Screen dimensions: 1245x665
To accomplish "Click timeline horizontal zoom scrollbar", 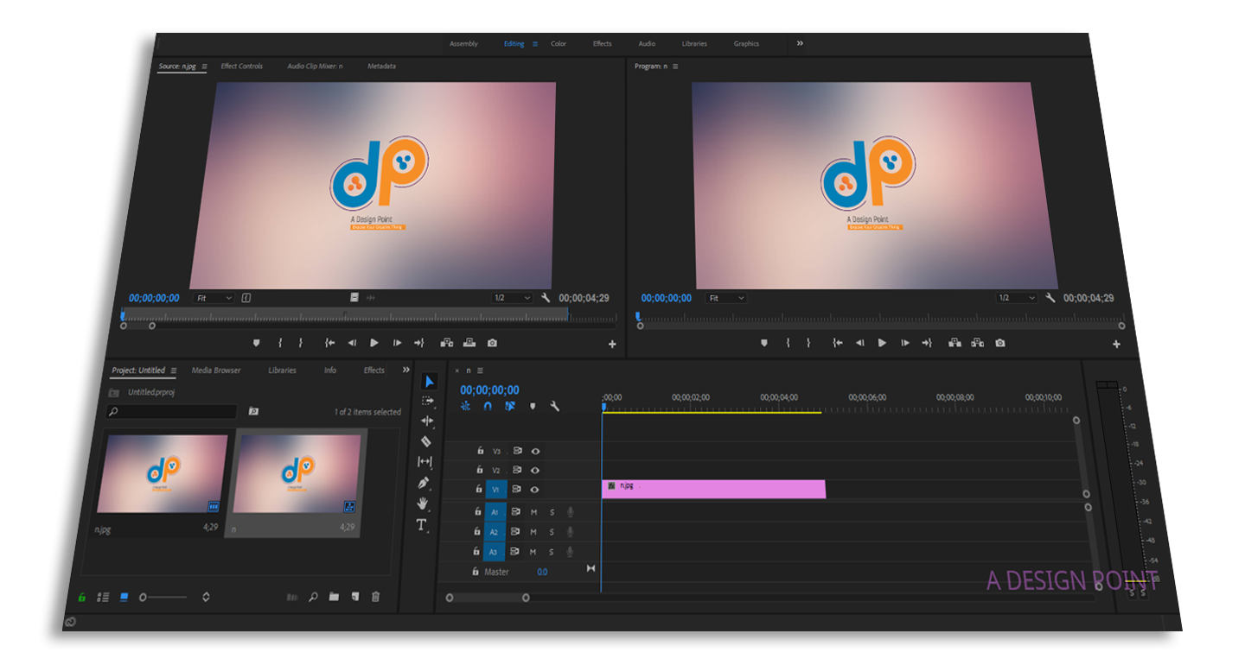I will [x=488, y=598].
